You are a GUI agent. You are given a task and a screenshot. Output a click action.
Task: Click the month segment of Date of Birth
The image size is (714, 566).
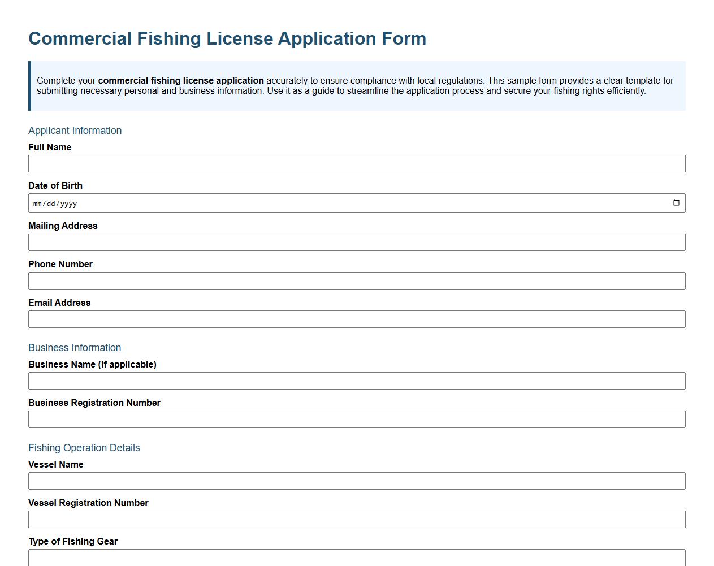pyautogui.click(x=37, y=203)
